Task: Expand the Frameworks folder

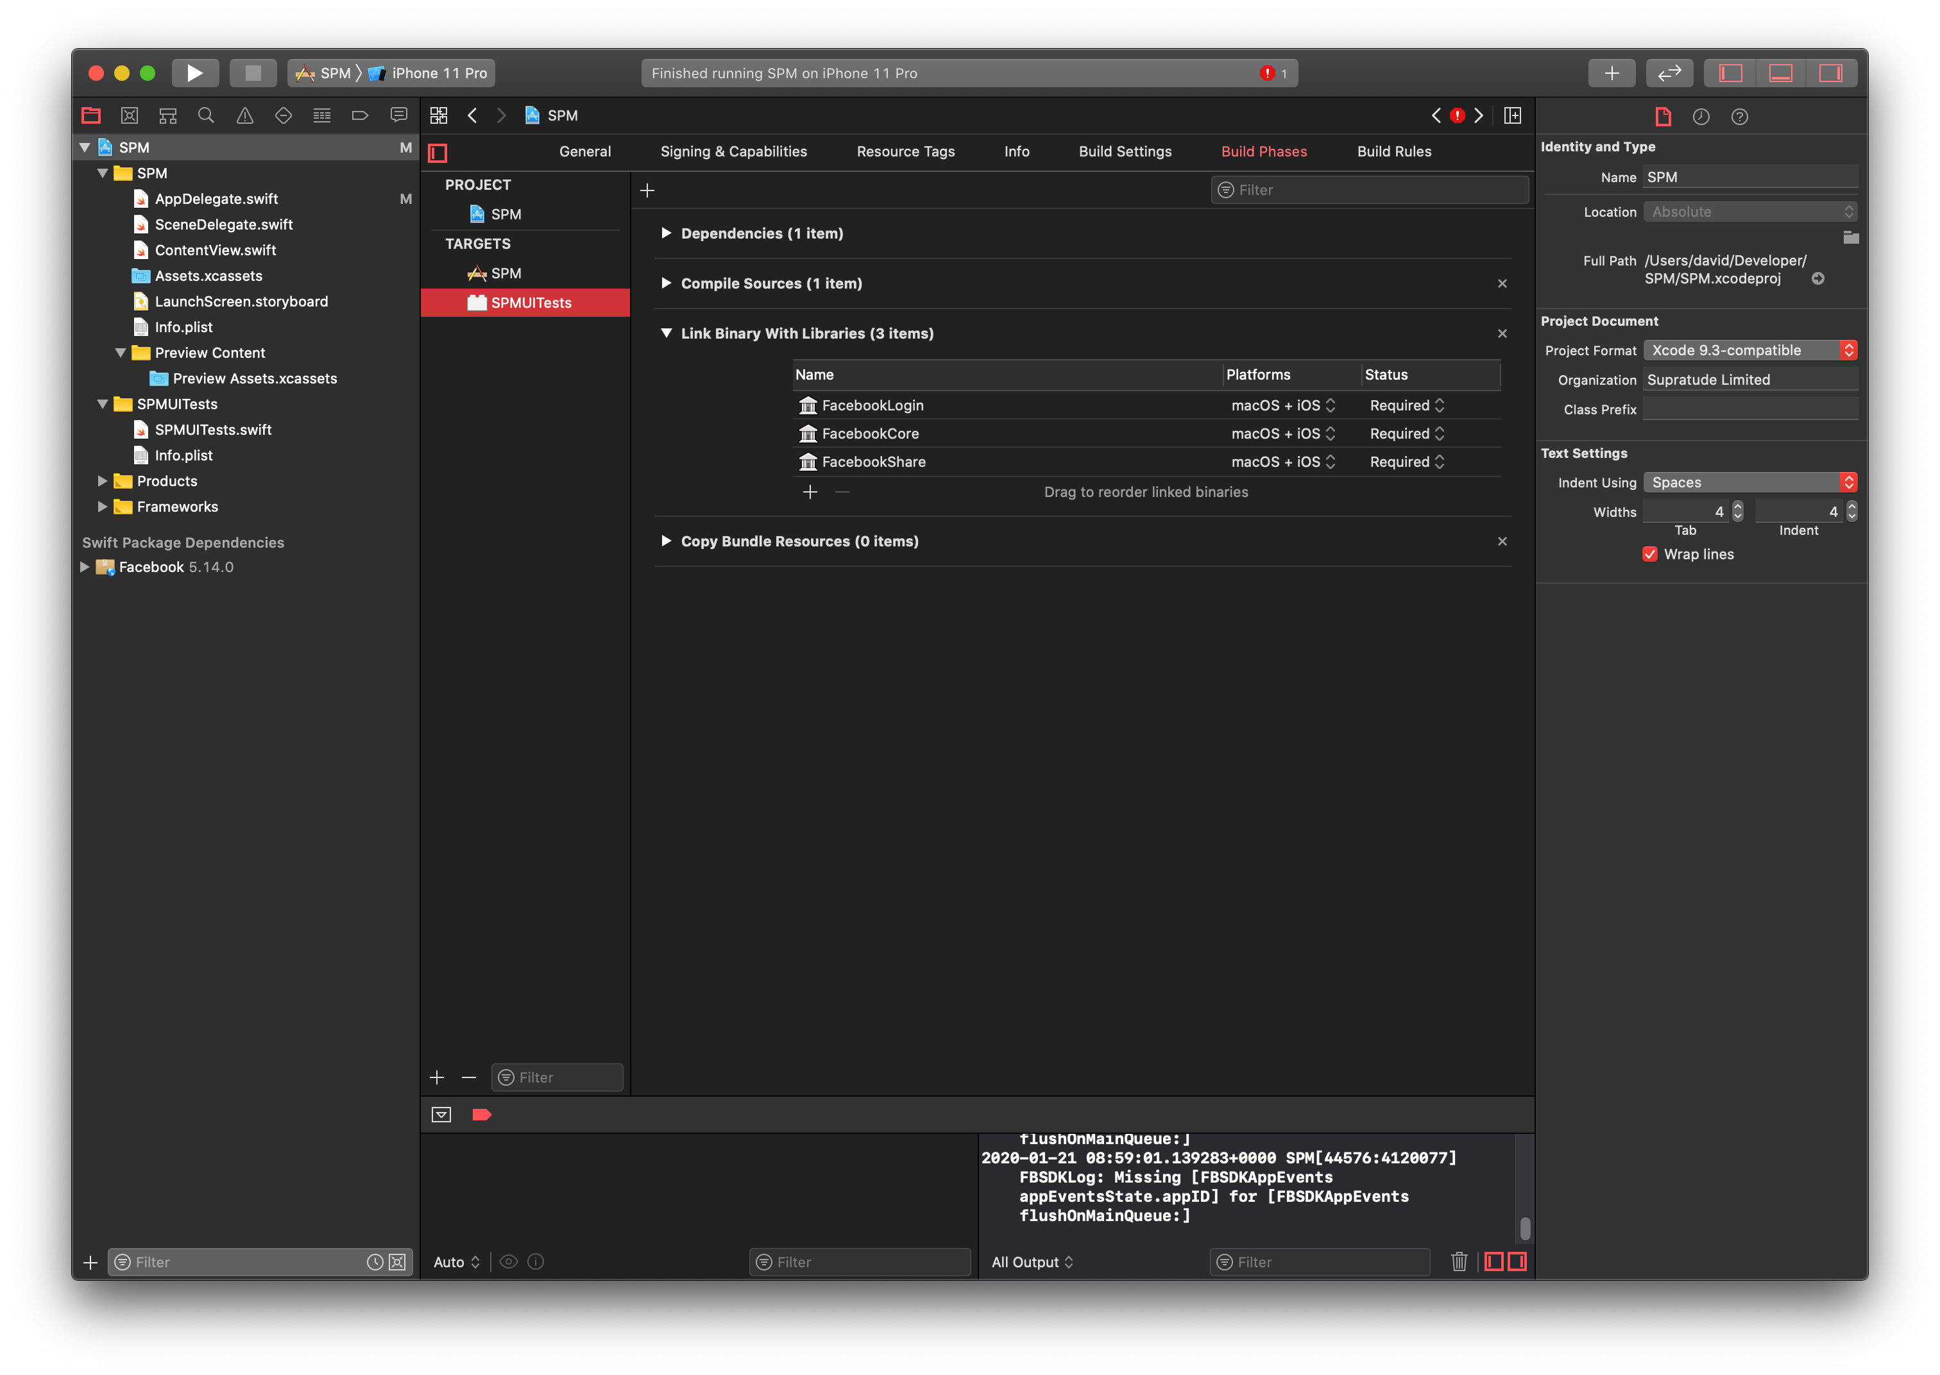Action: pos(101,506)
